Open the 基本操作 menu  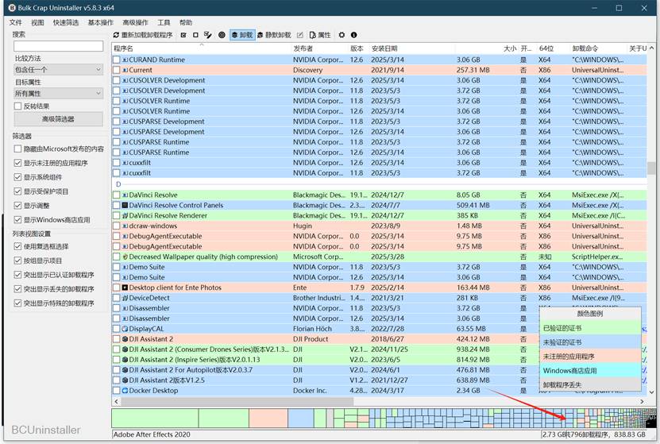[101, 22]
